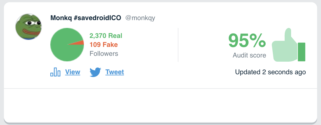Click the 2,370 Real label
Screen dimensions: 321x125
106,36
